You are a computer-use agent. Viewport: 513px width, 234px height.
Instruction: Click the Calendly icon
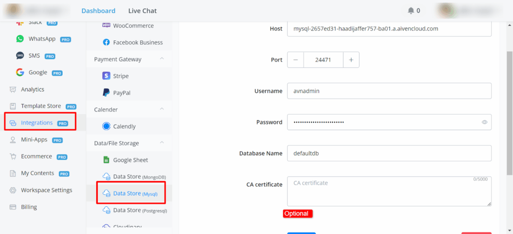point(106,126)
